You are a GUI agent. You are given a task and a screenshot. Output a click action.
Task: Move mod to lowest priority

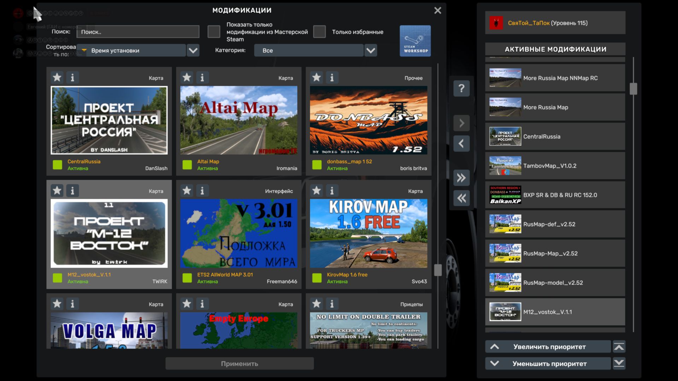click(x=619, y=363)
